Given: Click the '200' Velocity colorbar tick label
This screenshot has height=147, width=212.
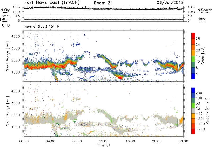Looking at the screenshot, I should point(199,93).
